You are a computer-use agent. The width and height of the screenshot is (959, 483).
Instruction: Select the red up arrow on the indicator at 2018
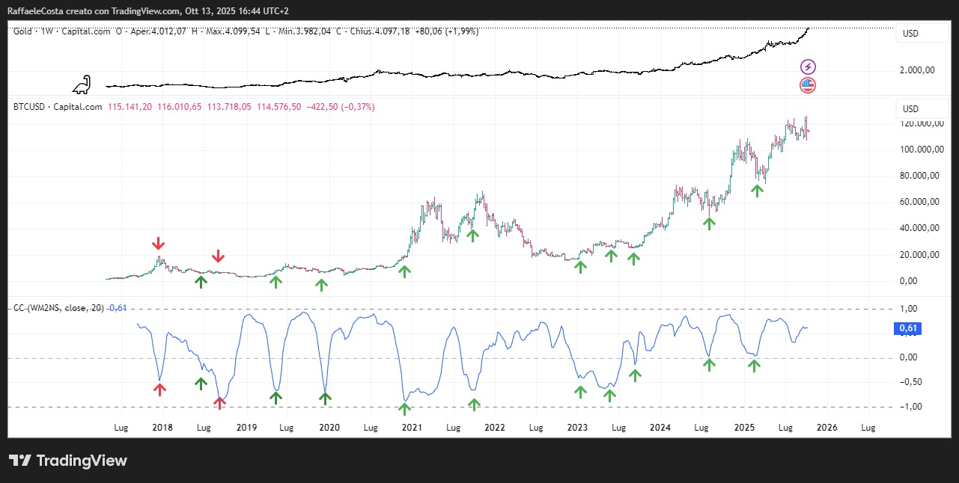159,388
